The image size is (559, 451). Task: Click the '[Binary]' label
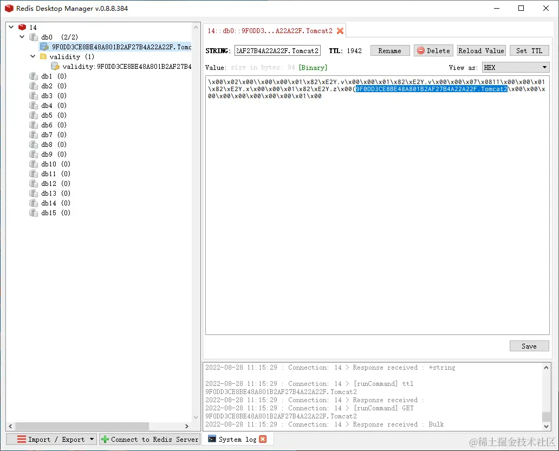313,67
